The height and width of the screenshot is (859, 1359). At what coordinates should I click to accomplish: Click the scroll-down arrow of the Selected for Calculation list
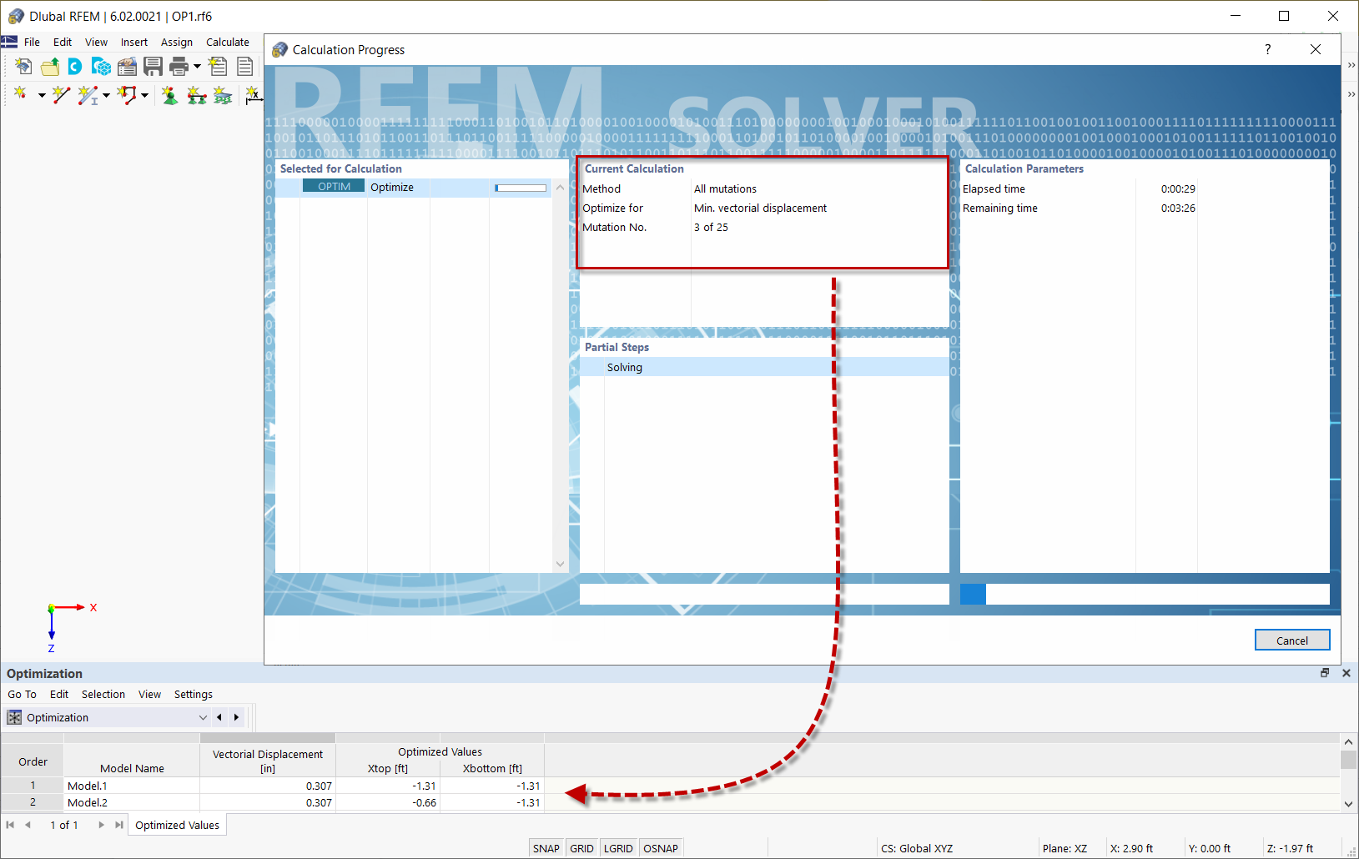(x=560, y=565)
